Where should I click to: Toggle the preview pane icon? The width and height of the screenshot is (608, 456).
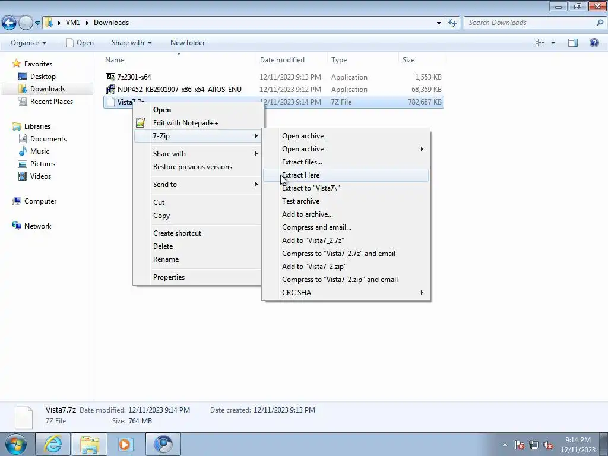tap(573, 43)
